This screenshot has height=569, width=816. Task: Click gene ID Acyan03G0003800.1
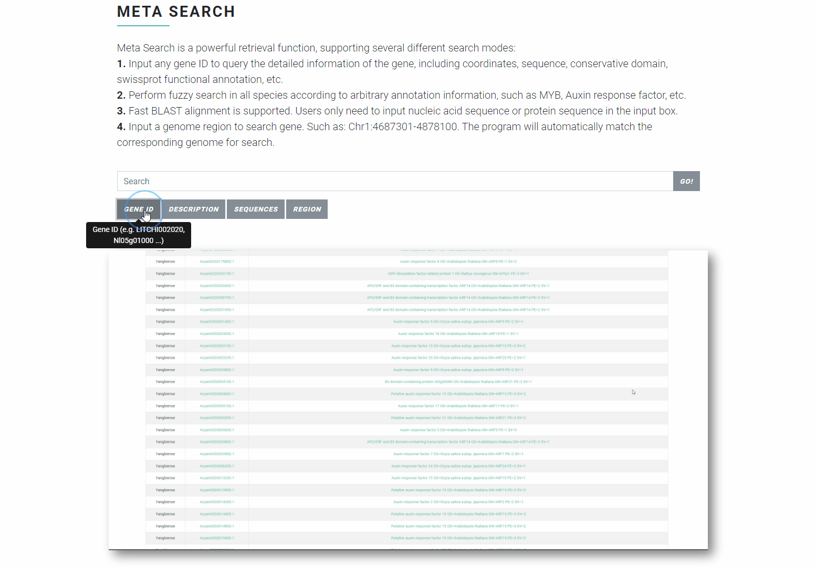(x=217, y=370)
